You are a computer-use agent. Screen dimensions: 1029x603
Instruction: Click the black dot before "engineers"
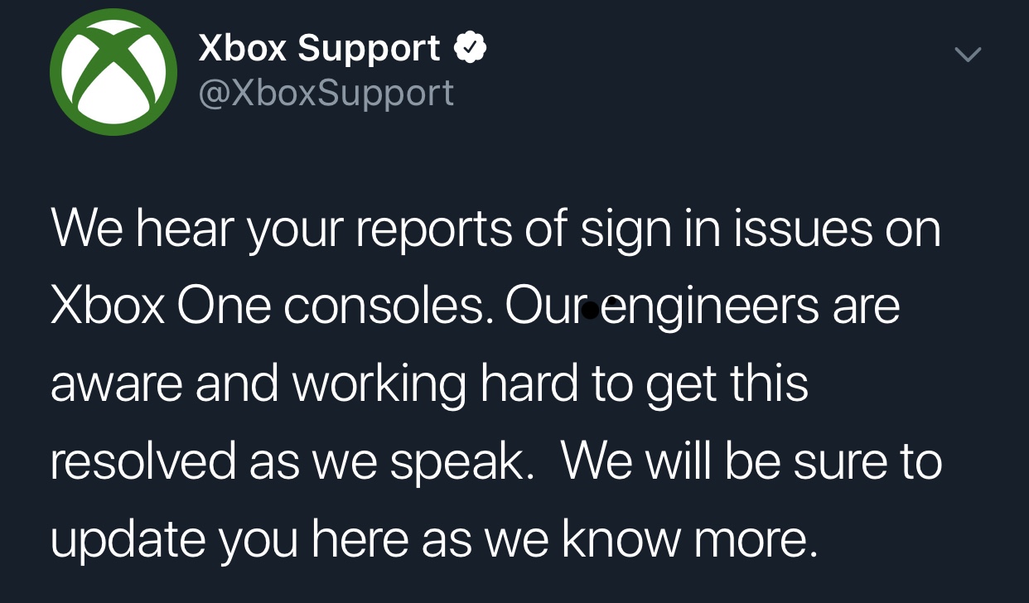point(590,311)
